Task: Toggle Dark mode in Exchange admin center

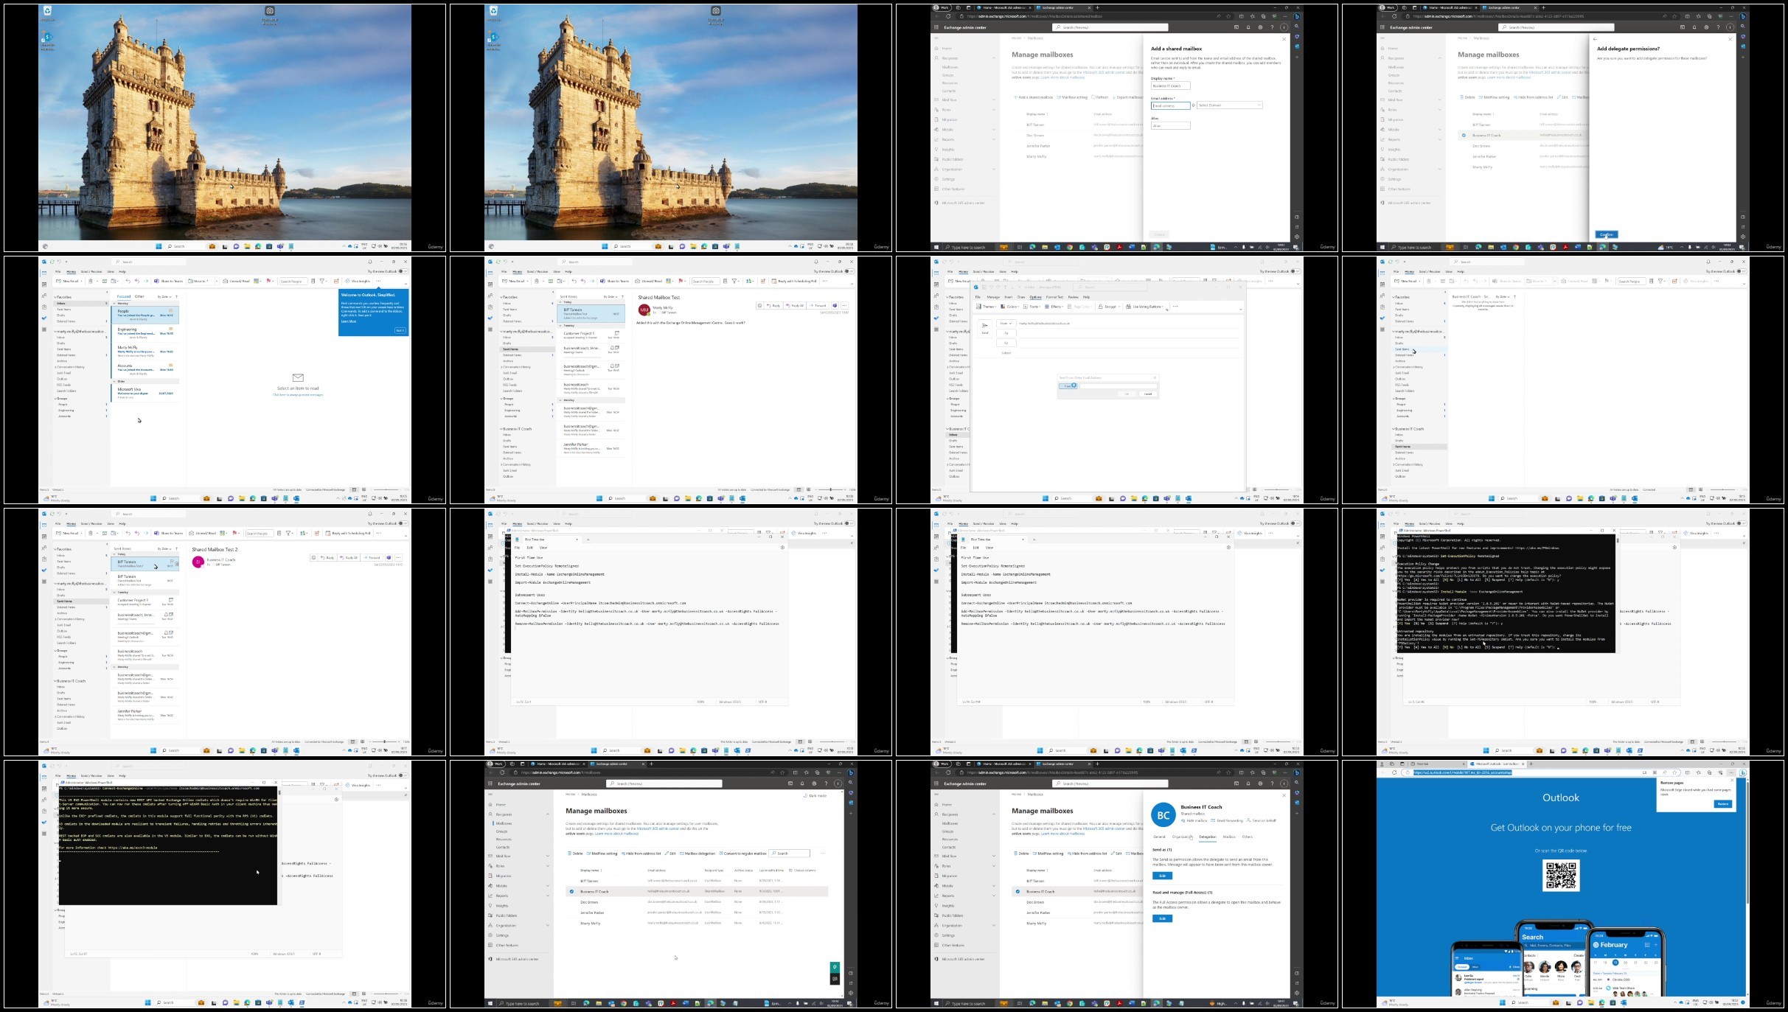Action: click(815, 795)
